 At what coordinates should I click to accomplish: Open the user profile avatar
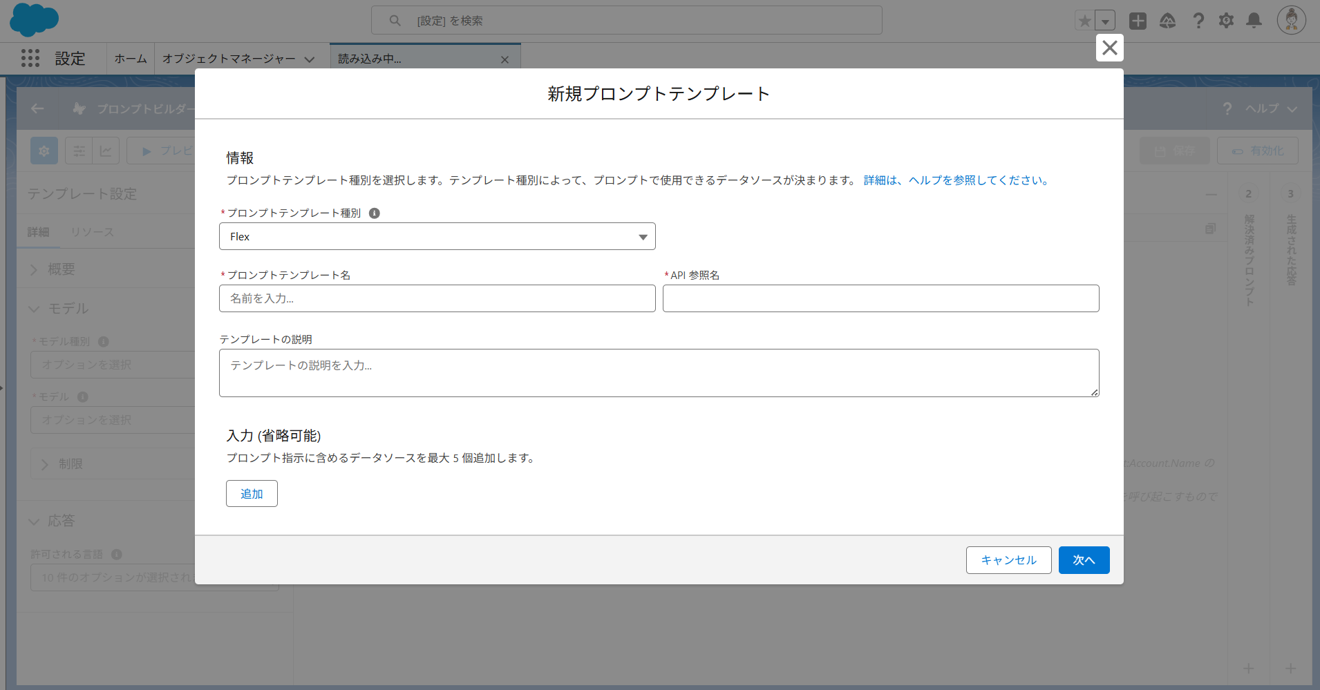coord(1290,20)
